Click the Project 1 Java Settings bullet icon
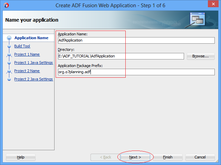221x165 pixels. pos(9,63)
